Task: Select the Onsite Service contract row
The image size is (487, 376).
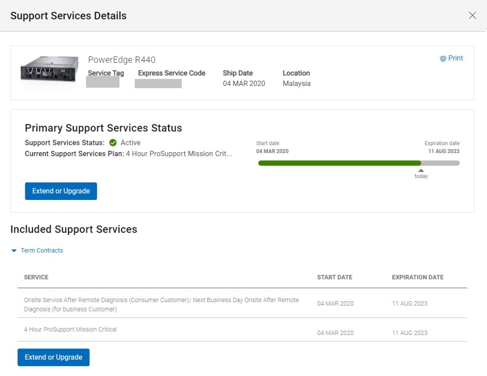Action: click(161, 304)
